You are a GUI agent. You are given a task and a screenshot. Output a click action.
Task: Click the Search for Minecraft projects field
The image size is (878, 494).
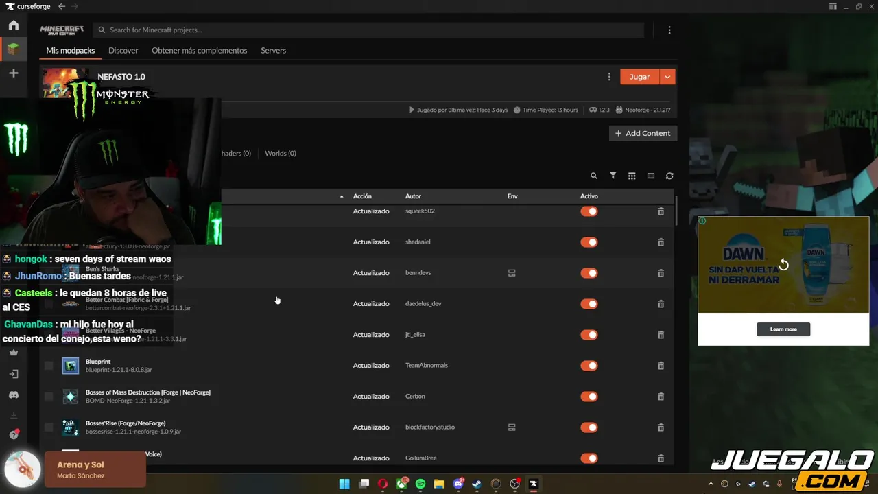coord(368,30)
